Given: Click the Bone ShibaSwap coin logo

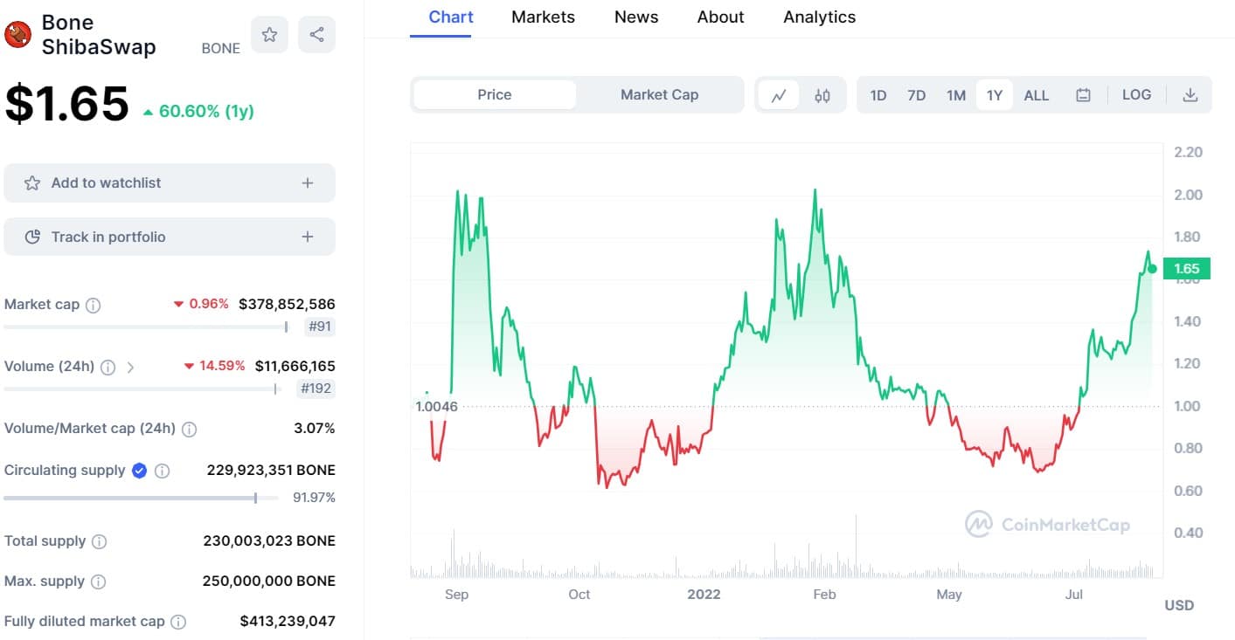Looking at the screenshot, I should click(18, 35).
